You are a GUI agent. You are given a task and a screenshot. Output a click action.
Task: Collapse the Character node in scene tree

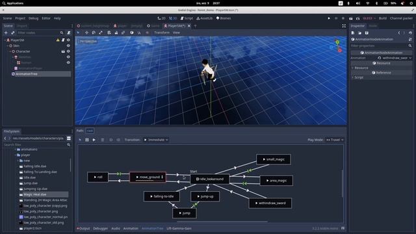click(10, 51)
